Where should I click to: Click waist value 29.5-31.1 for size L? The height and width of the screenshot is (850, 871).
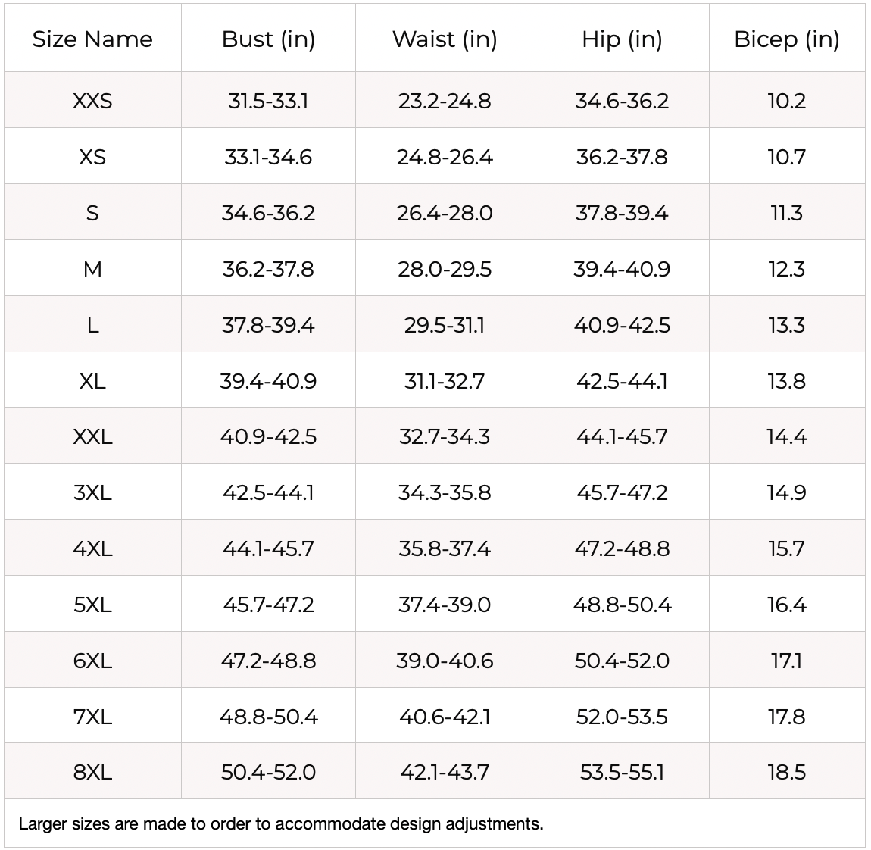click(x=445, y=325)
